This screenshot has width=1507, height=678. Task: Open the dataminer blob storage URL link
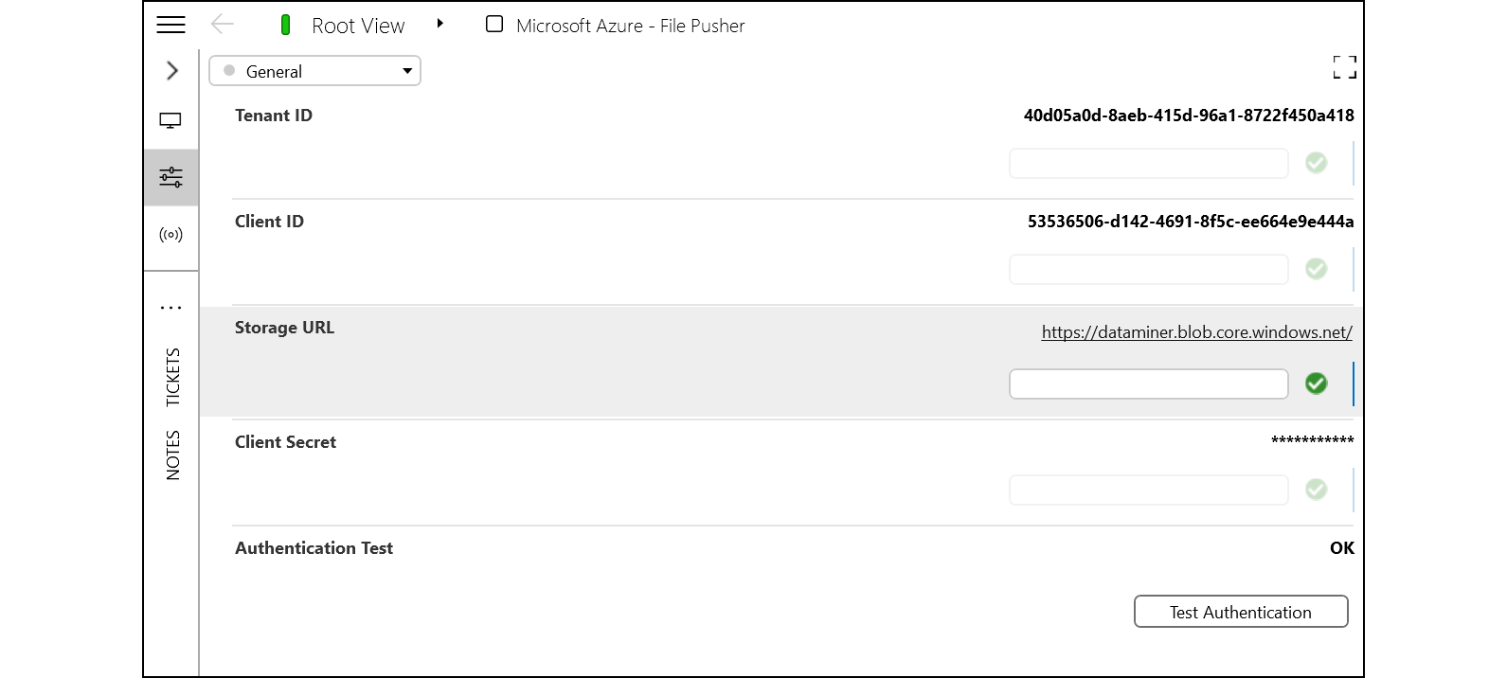(1196, 332)
